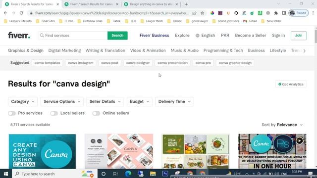This screenshot has height=178, width=317.
Task: Reload the page with refresh icon
Action: click(x=21, y=13)
